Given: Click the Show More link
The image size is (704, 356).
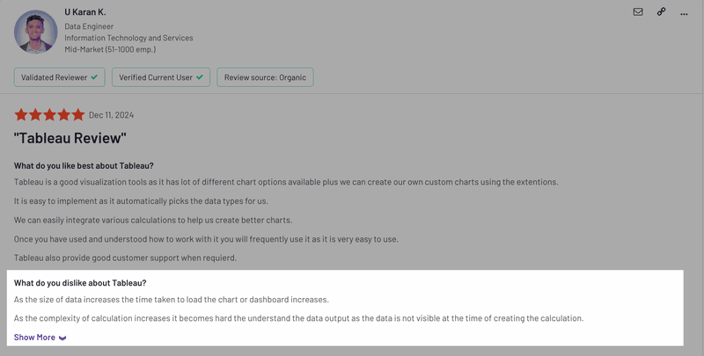Looking at the screenshot, I should (x=34, y=338).
